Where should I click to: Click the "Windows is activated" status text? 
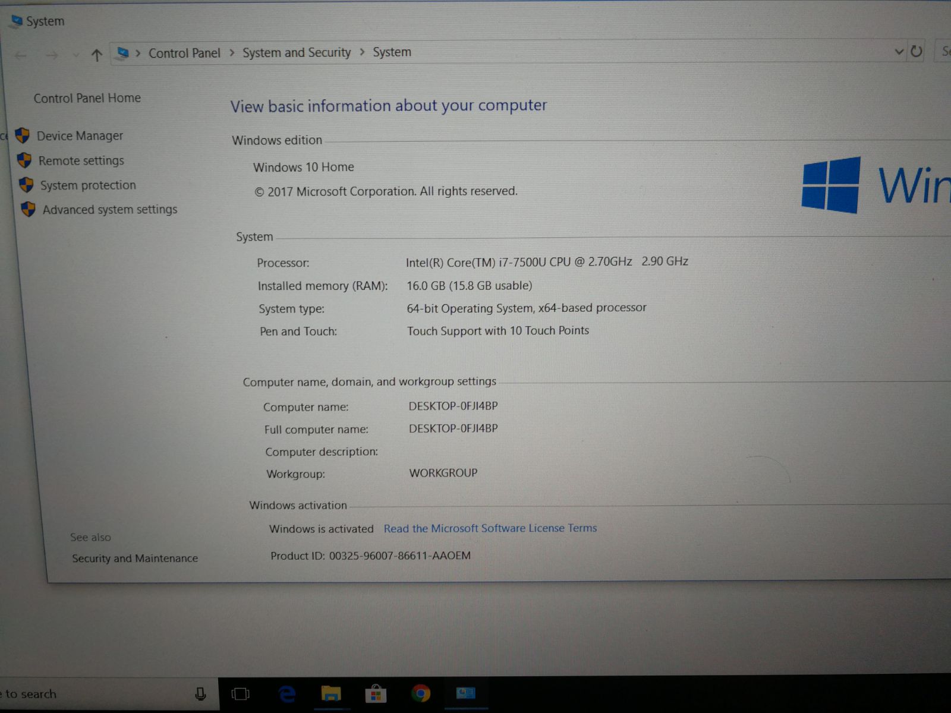[322, 529]
